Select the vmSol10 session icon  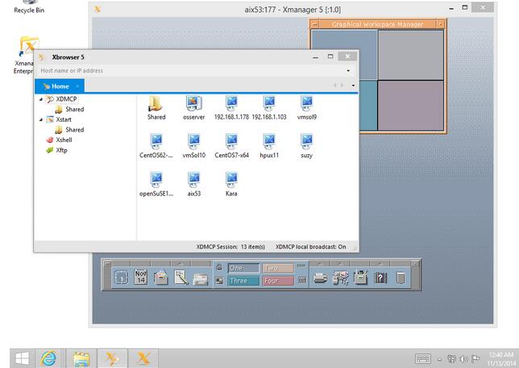[x=194, y=141]
